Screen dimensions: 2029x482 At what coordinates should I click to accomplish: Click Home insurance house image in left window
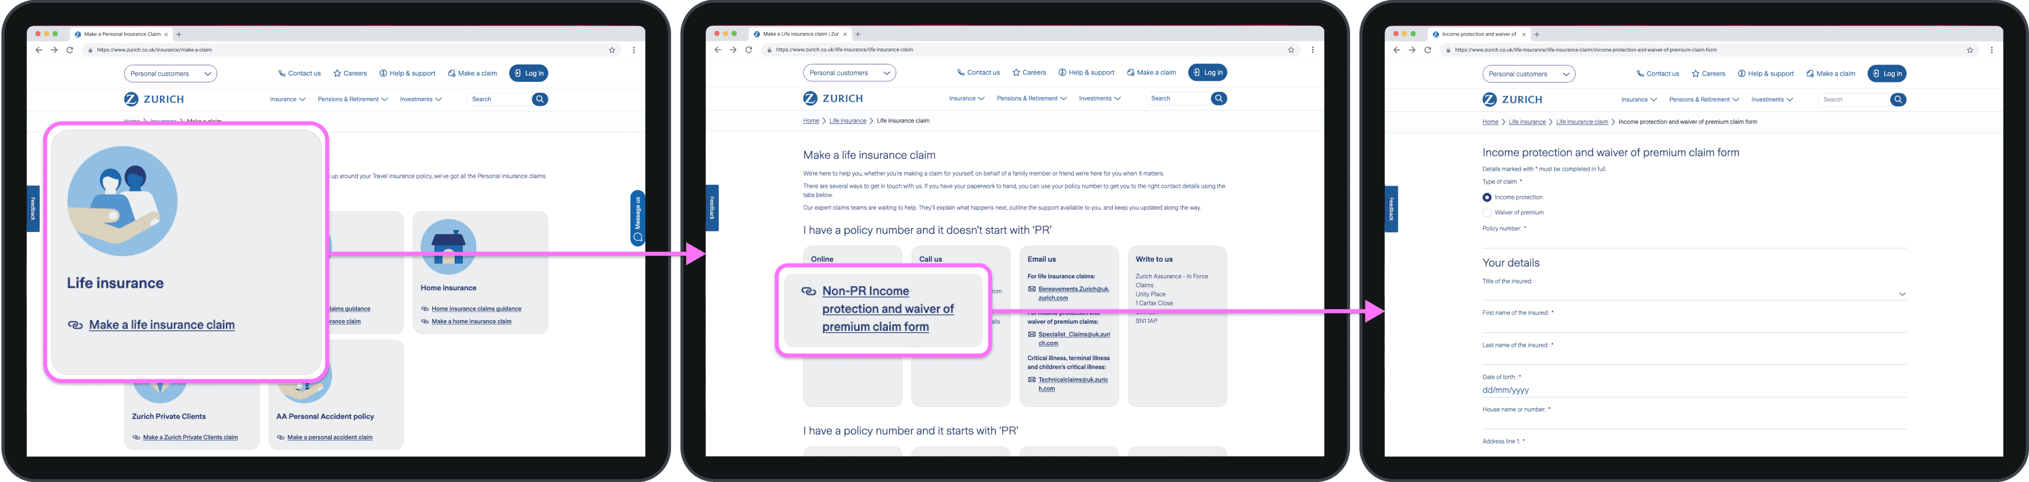pyautogui.click(x=448, y=246)
